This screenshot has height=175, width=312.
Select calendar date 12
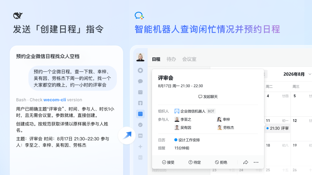[x=295, y=121]
